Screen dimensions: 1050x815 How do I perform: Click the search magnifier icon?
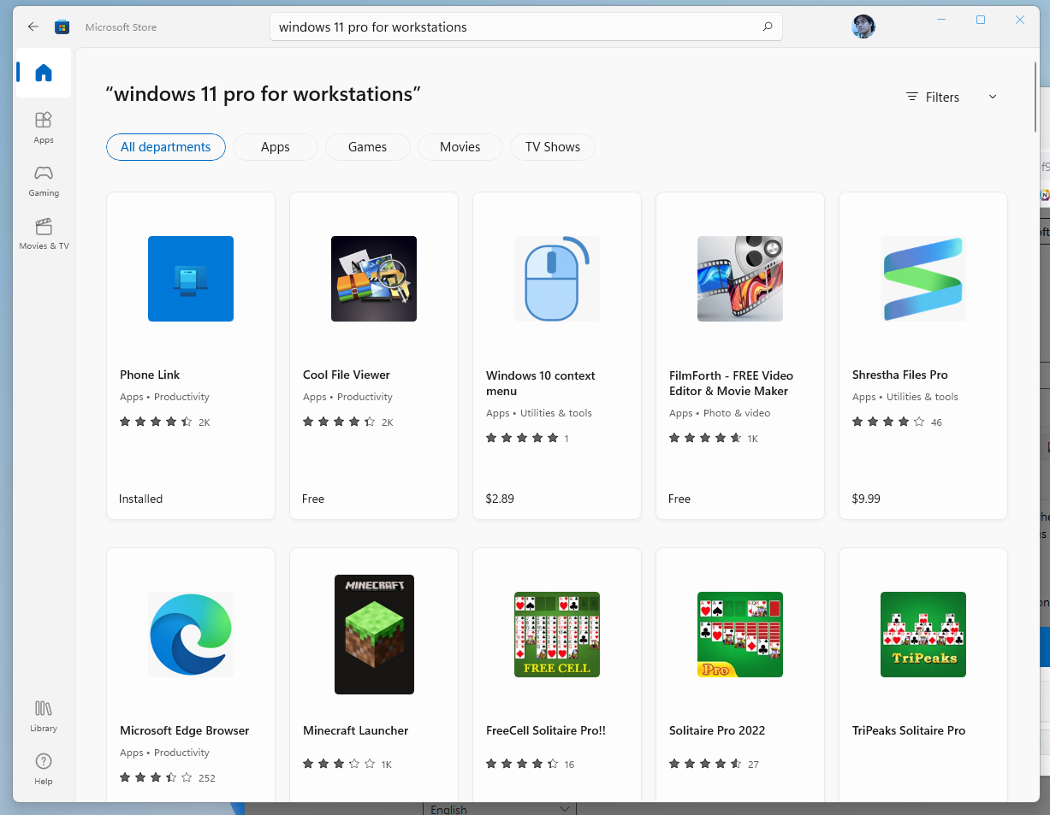pyautogui.click(x=768, y=27)
